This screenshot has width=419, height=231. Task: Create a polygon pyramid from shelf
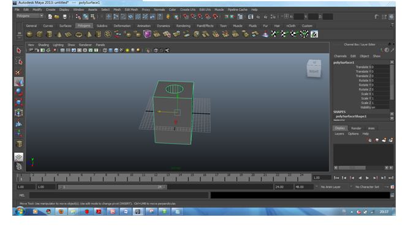pos(88,34)
